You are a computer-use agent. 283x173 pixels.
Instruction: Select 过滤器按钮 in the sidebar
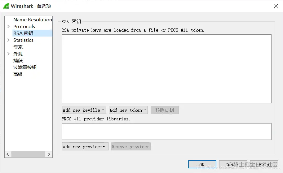pos(25,67)
